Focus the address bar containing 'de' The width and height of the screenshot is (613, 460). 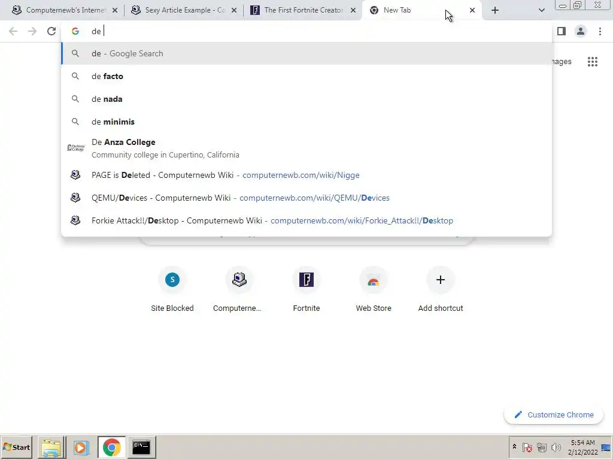click(x=306, y=31)
